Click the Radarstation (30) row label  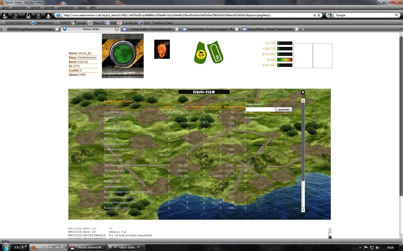coord(115,207)
